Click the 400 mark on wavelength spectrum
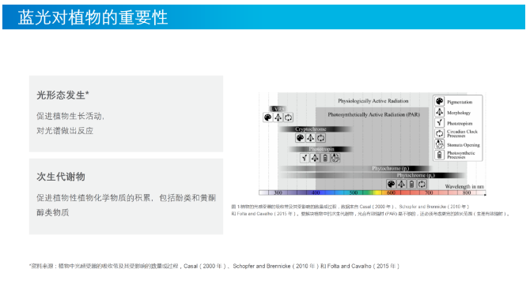The height and width of the screenshot is (284, 530). click(x=316, y=192)
